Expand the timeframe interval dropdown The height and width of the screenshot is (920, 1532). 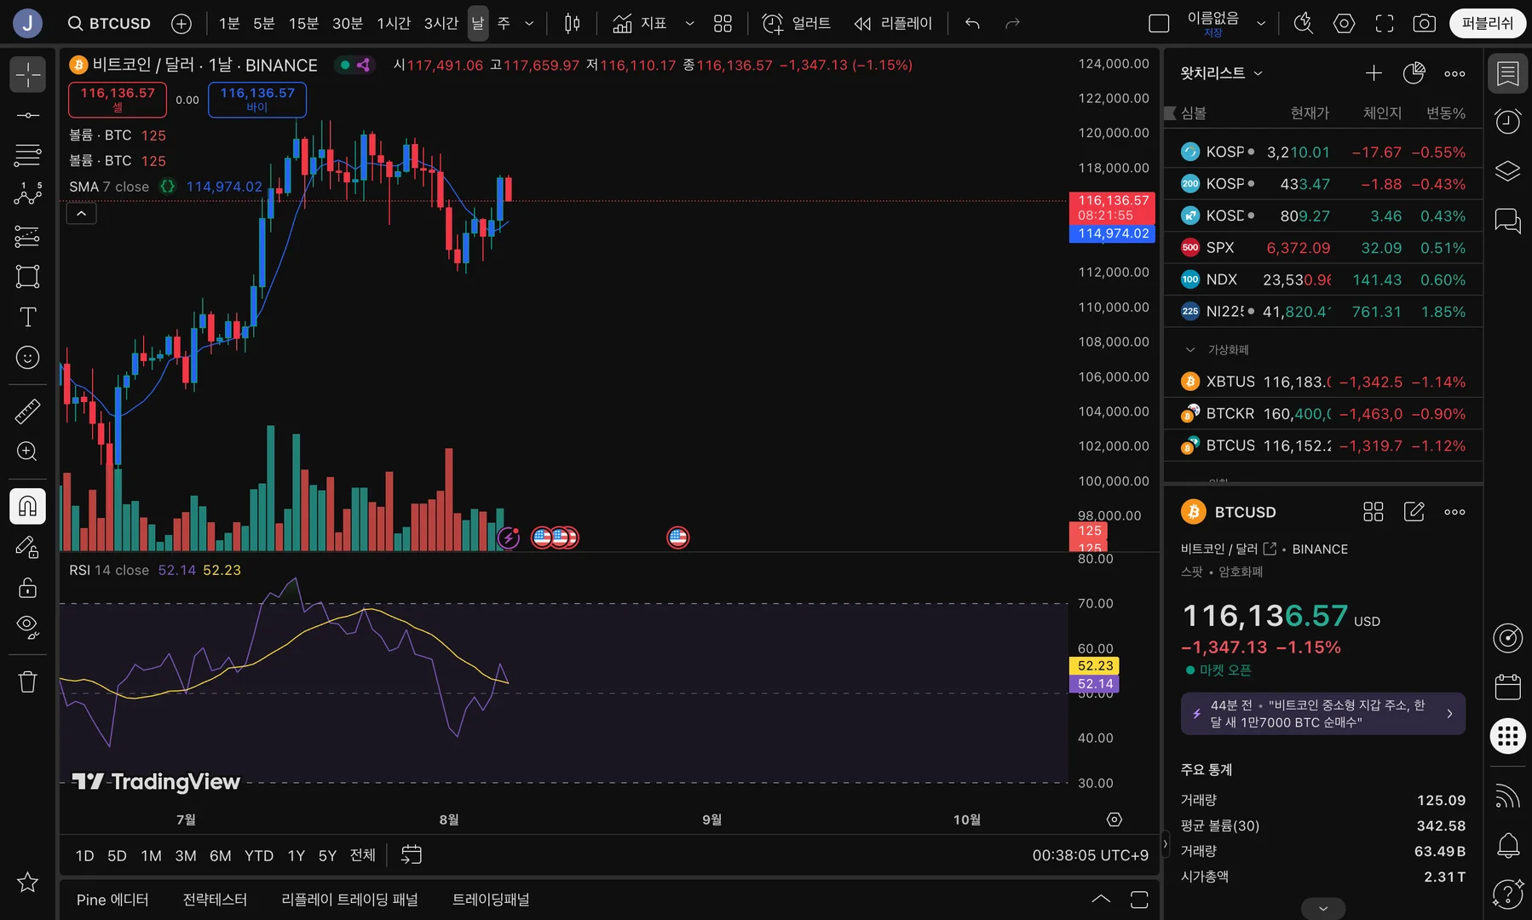point(529,23)
